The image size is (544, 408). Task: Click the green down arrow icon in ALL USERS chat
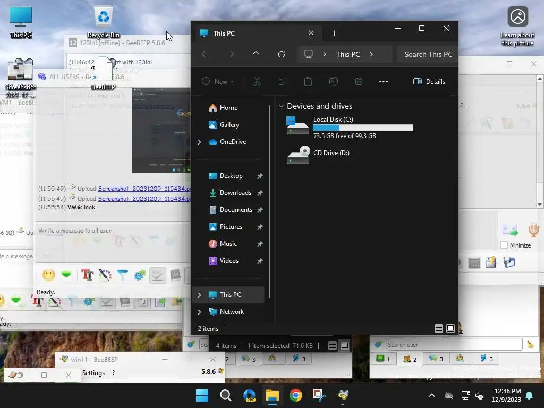pos(66,275)
